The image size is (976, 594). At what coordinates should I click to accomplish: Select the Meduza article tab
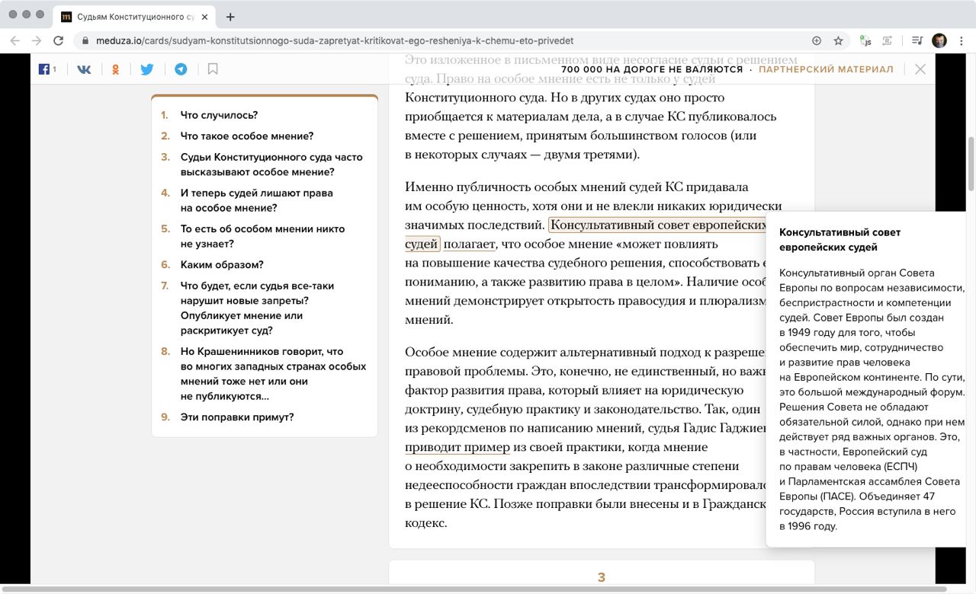(135, 16)
